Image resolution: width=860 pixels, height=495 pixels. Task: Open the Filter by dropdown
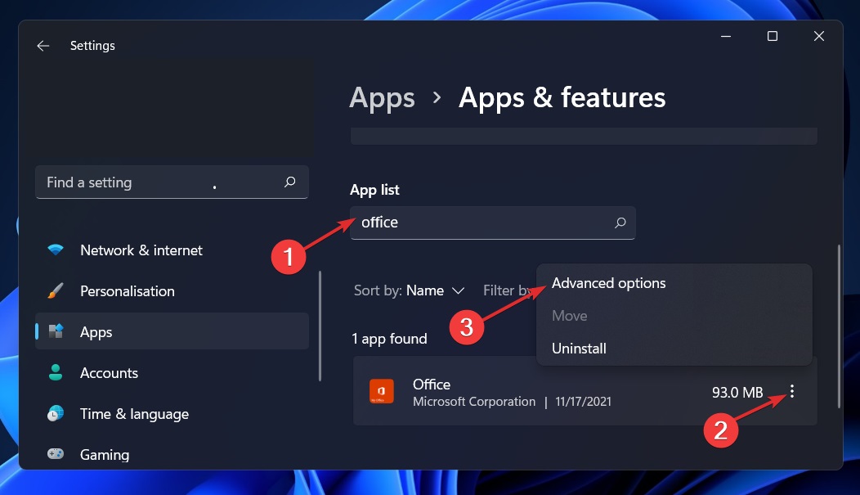click(x=508, y=290)
